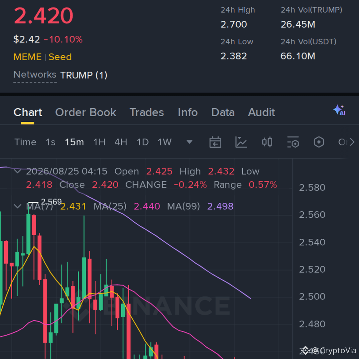Click the MA(25) value 2.440
This screenshot has height=359, width=359.
(x=147, y=206)
